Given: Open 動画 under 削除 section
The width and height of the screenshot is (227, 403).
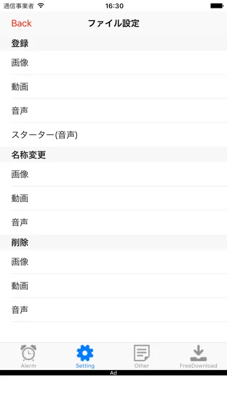Looking at the screenshot, I should coord(113,286).
